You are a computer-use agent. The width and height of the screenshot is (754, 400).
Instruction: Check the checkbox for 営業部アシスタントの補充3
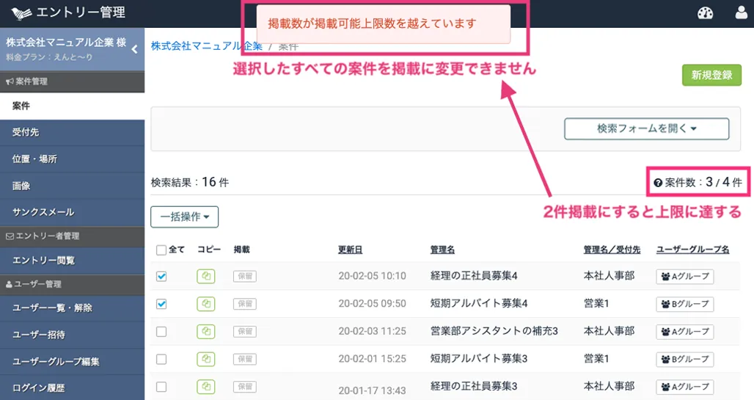[161, 332]
